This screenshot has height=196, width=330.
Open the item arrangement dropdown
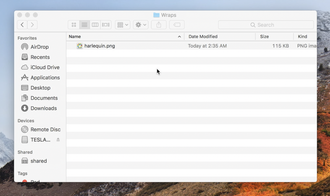(123, 25)
